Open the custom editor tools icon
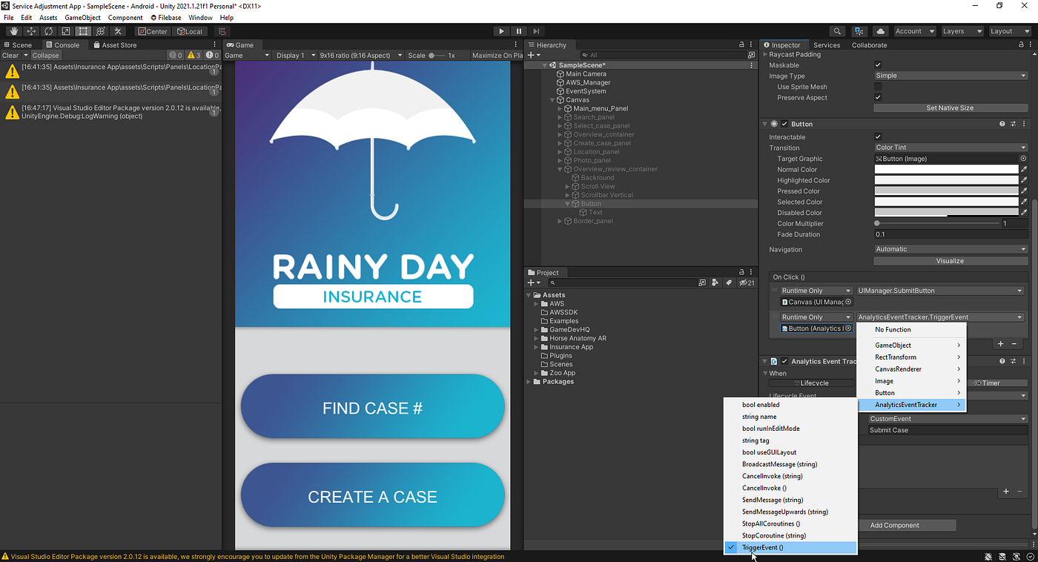Image resolution: width=1038 pixels, height=562 pixels. click(x=118, y=31)
